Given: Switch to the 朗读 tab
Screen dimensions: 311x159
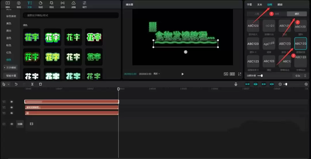Looking at the screenshot, I should click(280, 5).
